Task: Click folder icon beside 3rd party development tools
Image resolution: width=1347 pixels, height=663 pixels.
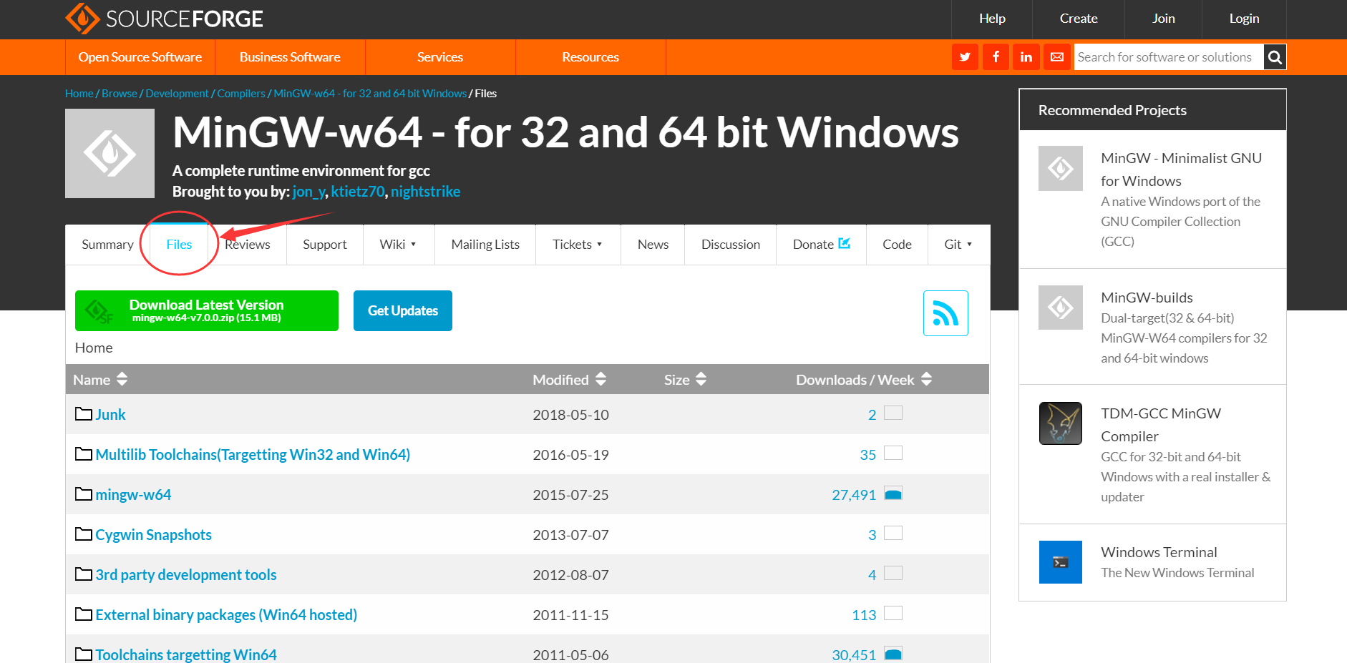Action: coord(84,574)
